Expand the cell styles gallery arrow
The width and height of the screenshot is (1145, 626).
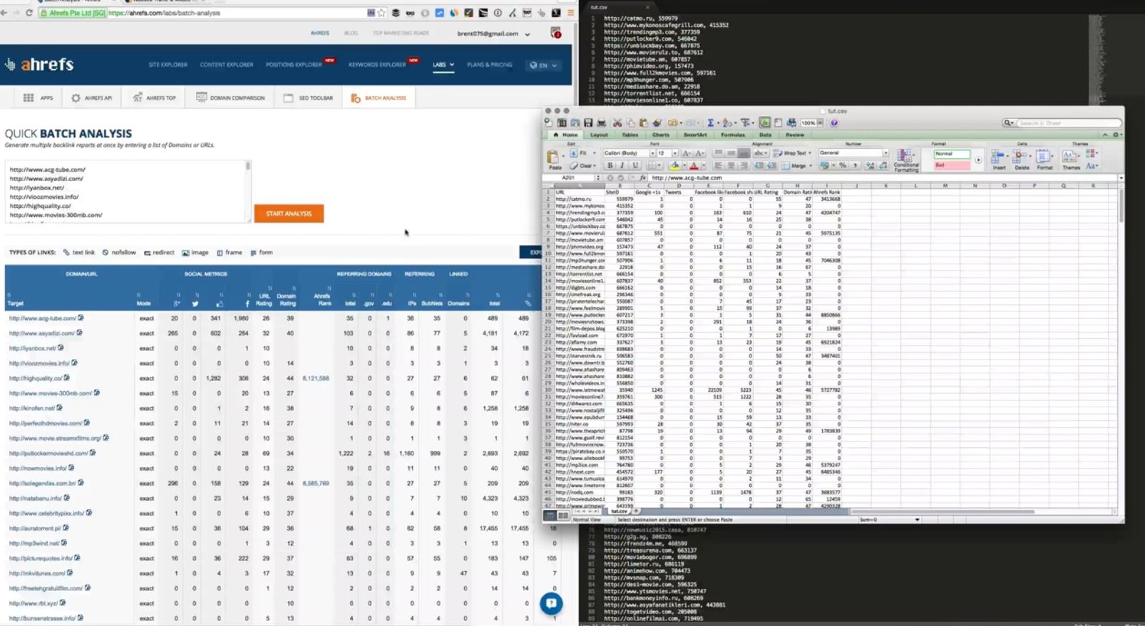pyautogui.click(x=978, y=160)
